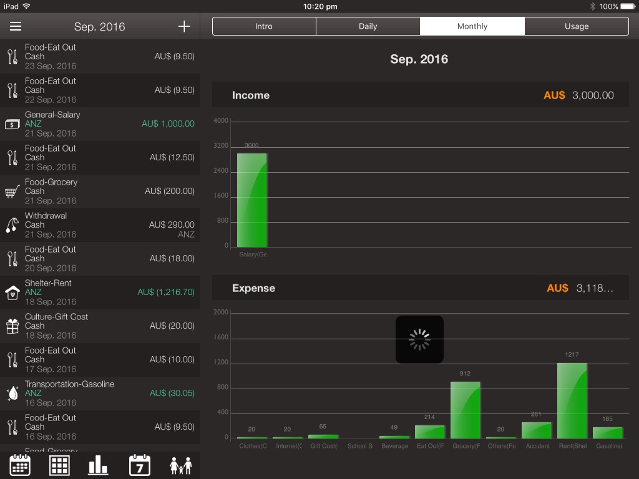The height and width of the screenshot is (479, 639).
Task: Open the day-7 calendar icon
Action: (139, 465)
